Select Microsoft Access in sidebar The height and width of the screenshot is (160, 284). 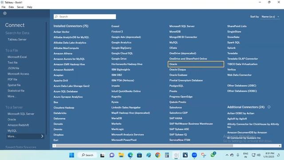coord(18,74)
